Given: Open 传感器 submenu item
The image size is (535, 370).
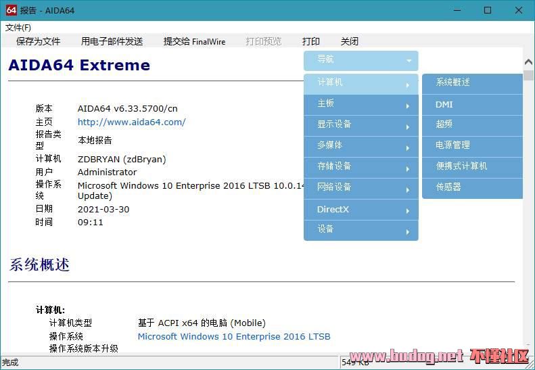Looking at the screenshot, I should pos(472,189).
